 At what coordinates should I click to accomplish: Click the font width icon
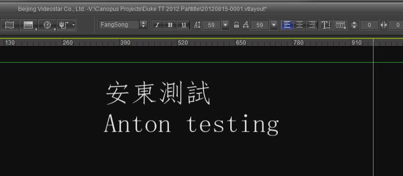pyautogui.click(x=246, y=25)
